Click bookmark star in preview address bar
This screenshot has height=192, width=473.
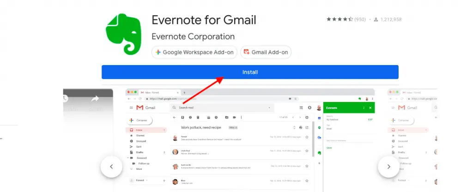[x=295, y=99]
